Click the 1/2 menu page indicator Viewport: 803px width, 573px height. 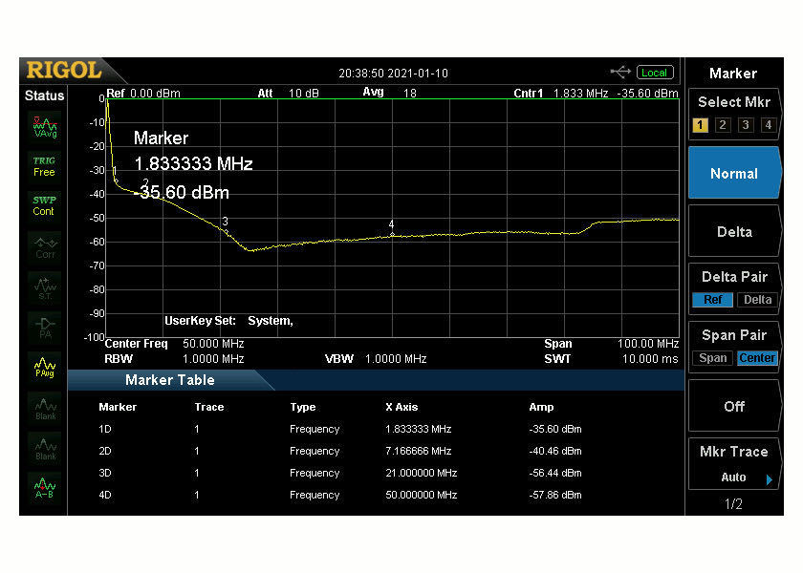(x=733, y=504)
